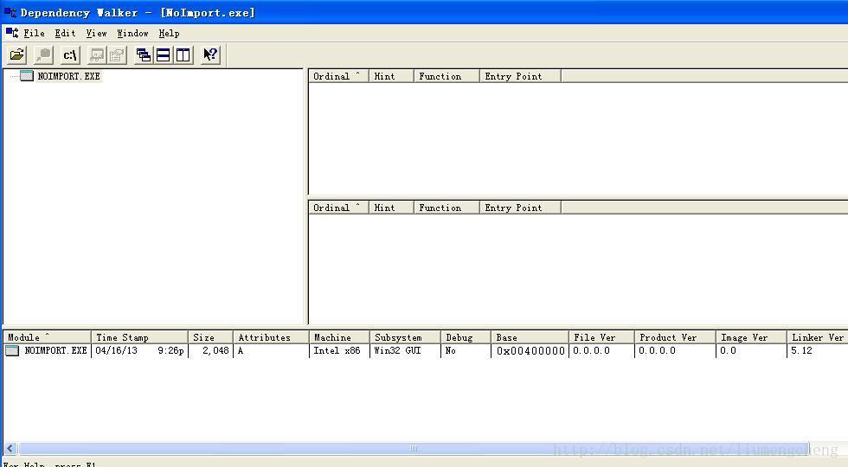Sort upper pane by Hint column
The image size is (848, 467).
tap(391, 76)
